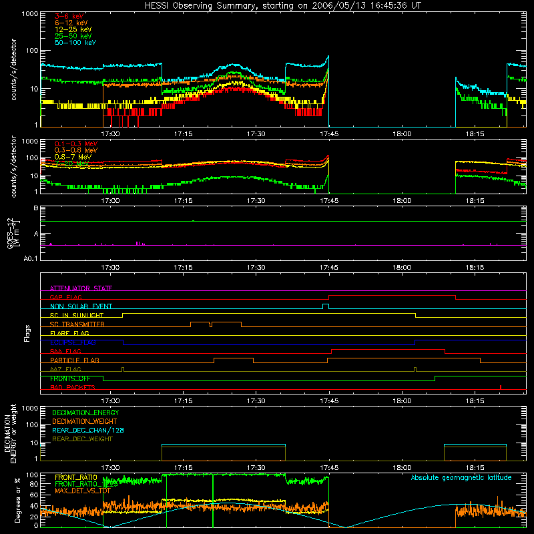Image resolution: width=534 pixels, height=534 pixels.
Task: Select the SAA_FLAG label
Action: point(65,351)
